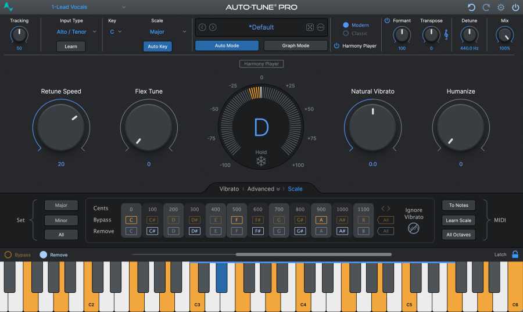Toggle the Harmony Player power icon

point(336,46)
